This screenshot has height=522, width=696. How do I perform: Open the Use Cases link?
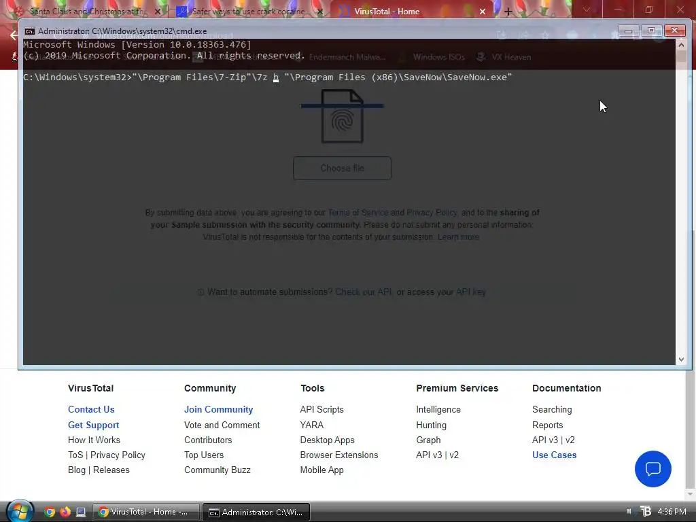coord(555,455)
